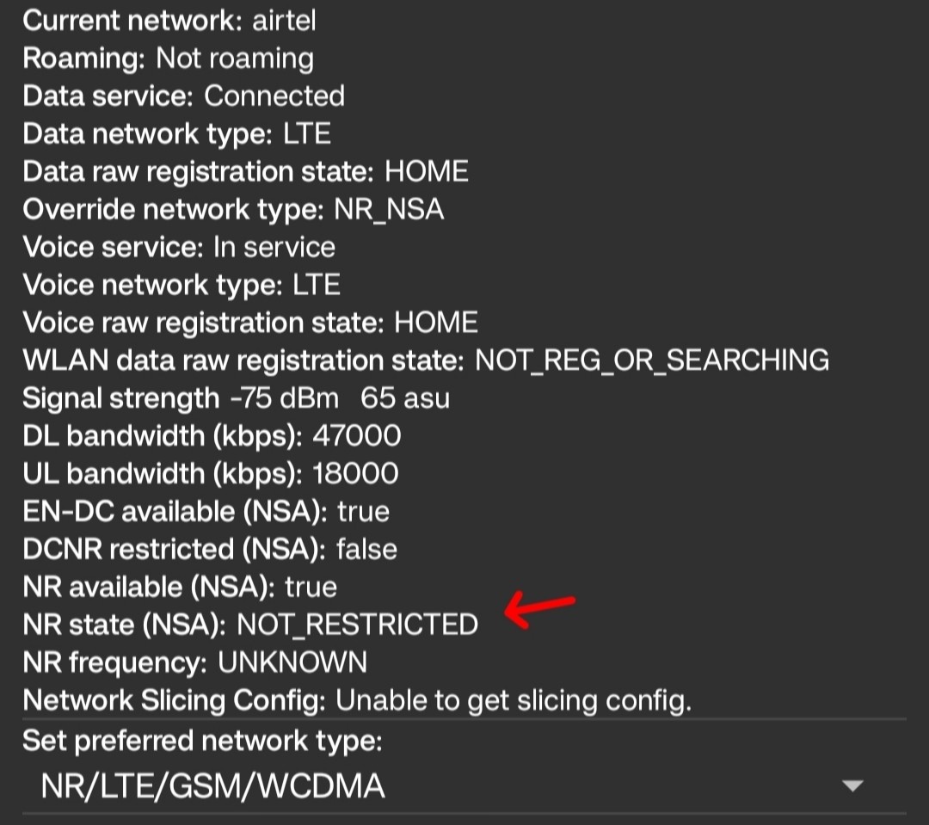This screenshot has width=929, height=825.
Task: Select the 'Data service: Connected' entry
Action: tap(183, 95)
